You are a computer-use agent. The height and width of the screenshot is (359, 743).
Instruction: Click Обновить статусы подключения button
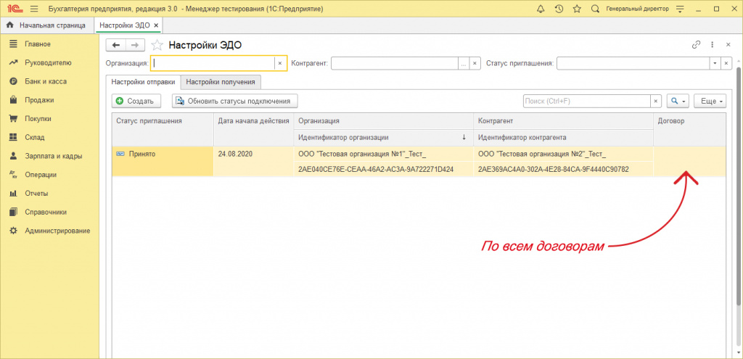click(234, 101)
